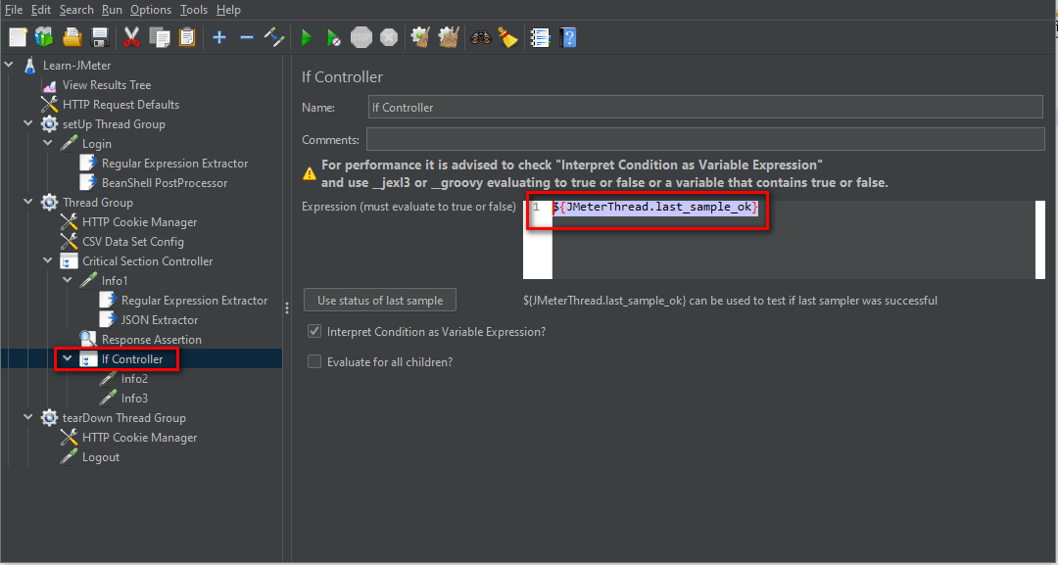Open the Search menu
The image size is (1058, 565).
76,10
